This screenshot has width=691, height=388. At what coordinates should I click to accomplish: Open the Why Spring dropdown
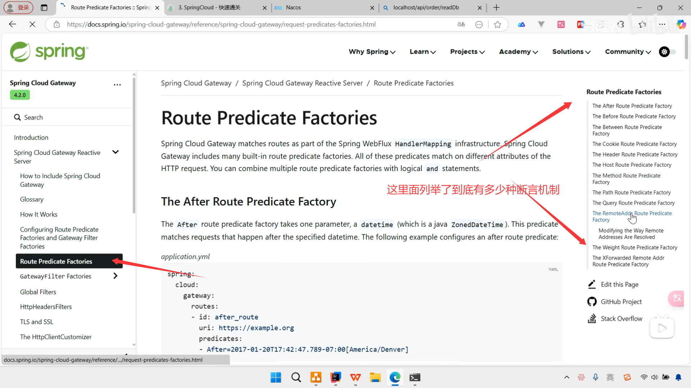372,52
